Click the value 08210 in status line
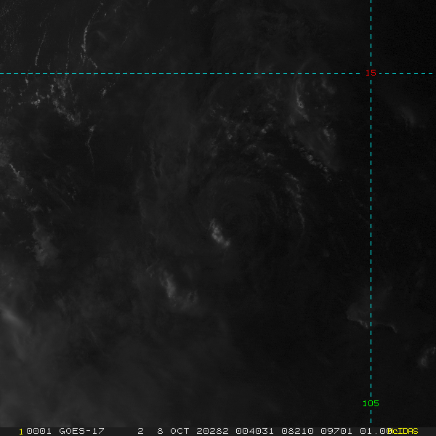The image size is (436, 436). click(x=297, y=431)
